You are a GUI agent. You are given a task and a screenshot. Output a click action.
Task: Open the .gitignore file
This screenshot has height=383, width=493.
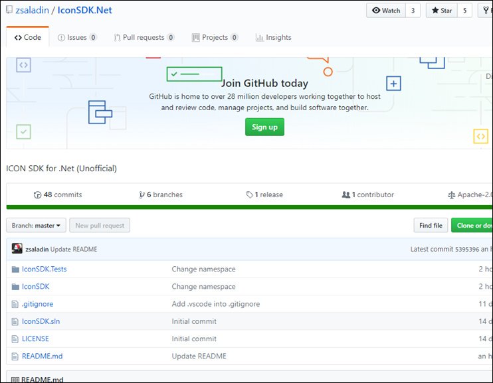click(37, 304)
